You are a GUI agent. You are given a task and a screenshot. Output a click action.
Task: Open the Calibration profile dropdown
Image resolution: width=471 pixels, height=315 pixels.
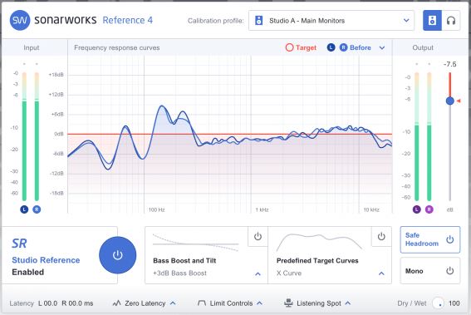[x=331, y=21]
